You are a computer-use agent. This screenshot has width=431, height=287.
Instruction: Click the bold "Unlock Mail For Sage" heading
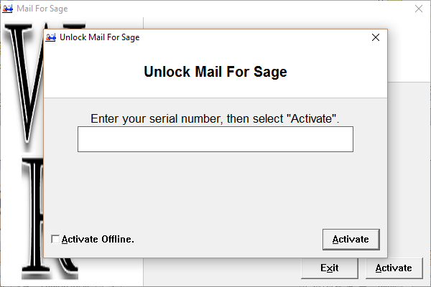click(x=215, y=72)
